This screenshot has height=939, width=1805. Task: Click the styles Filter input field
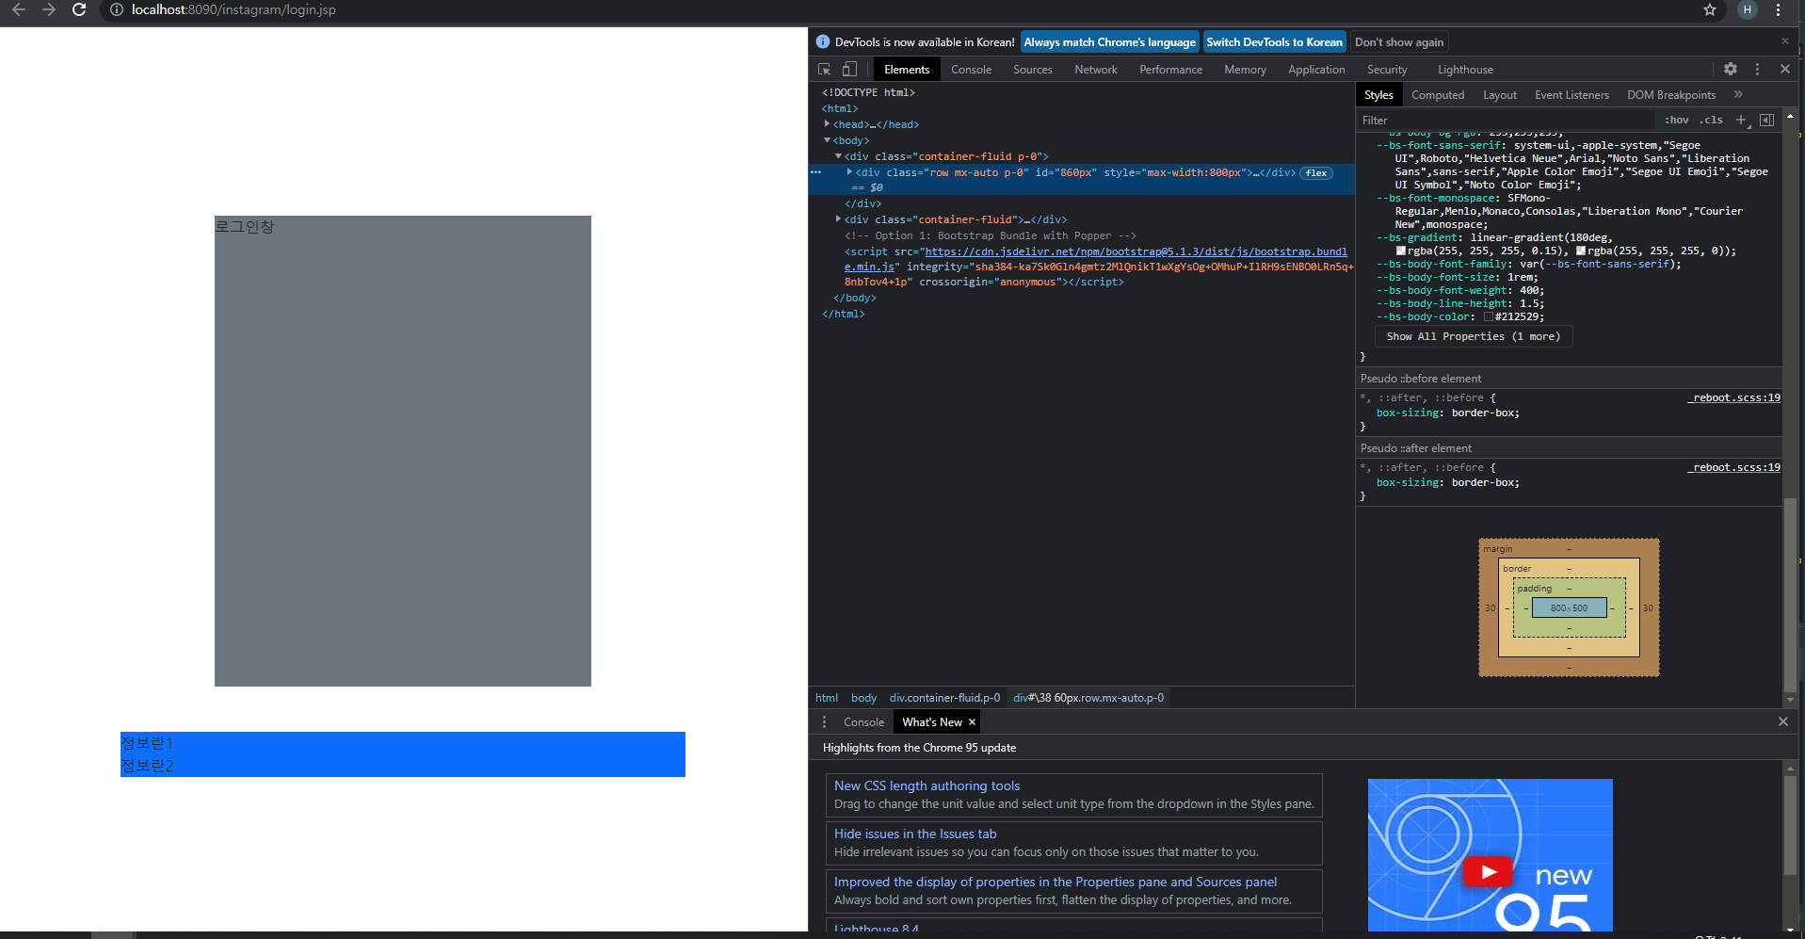coord(1505,121)
